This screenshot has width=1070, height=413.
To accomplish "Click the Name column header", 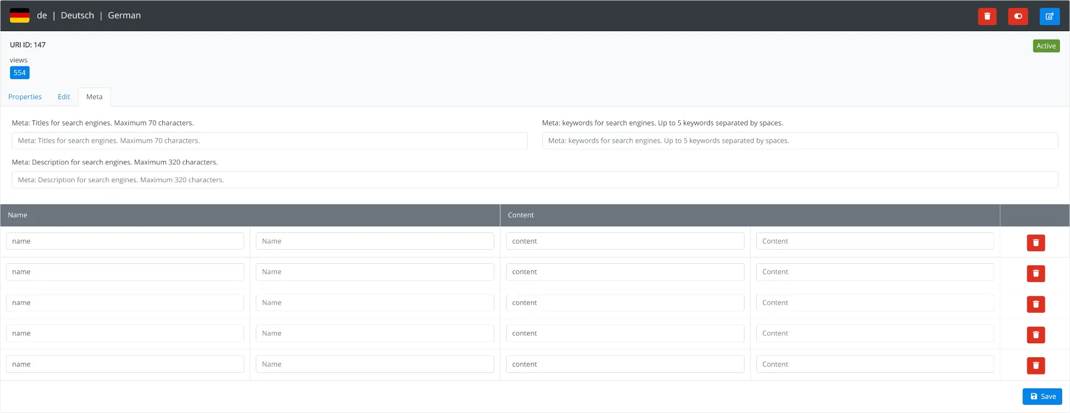I will pyautogui.click(x=250, y=215).
